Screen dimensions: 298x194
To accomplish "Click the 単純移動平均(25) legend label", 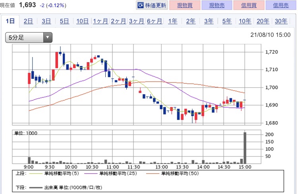I will (118, 173).
